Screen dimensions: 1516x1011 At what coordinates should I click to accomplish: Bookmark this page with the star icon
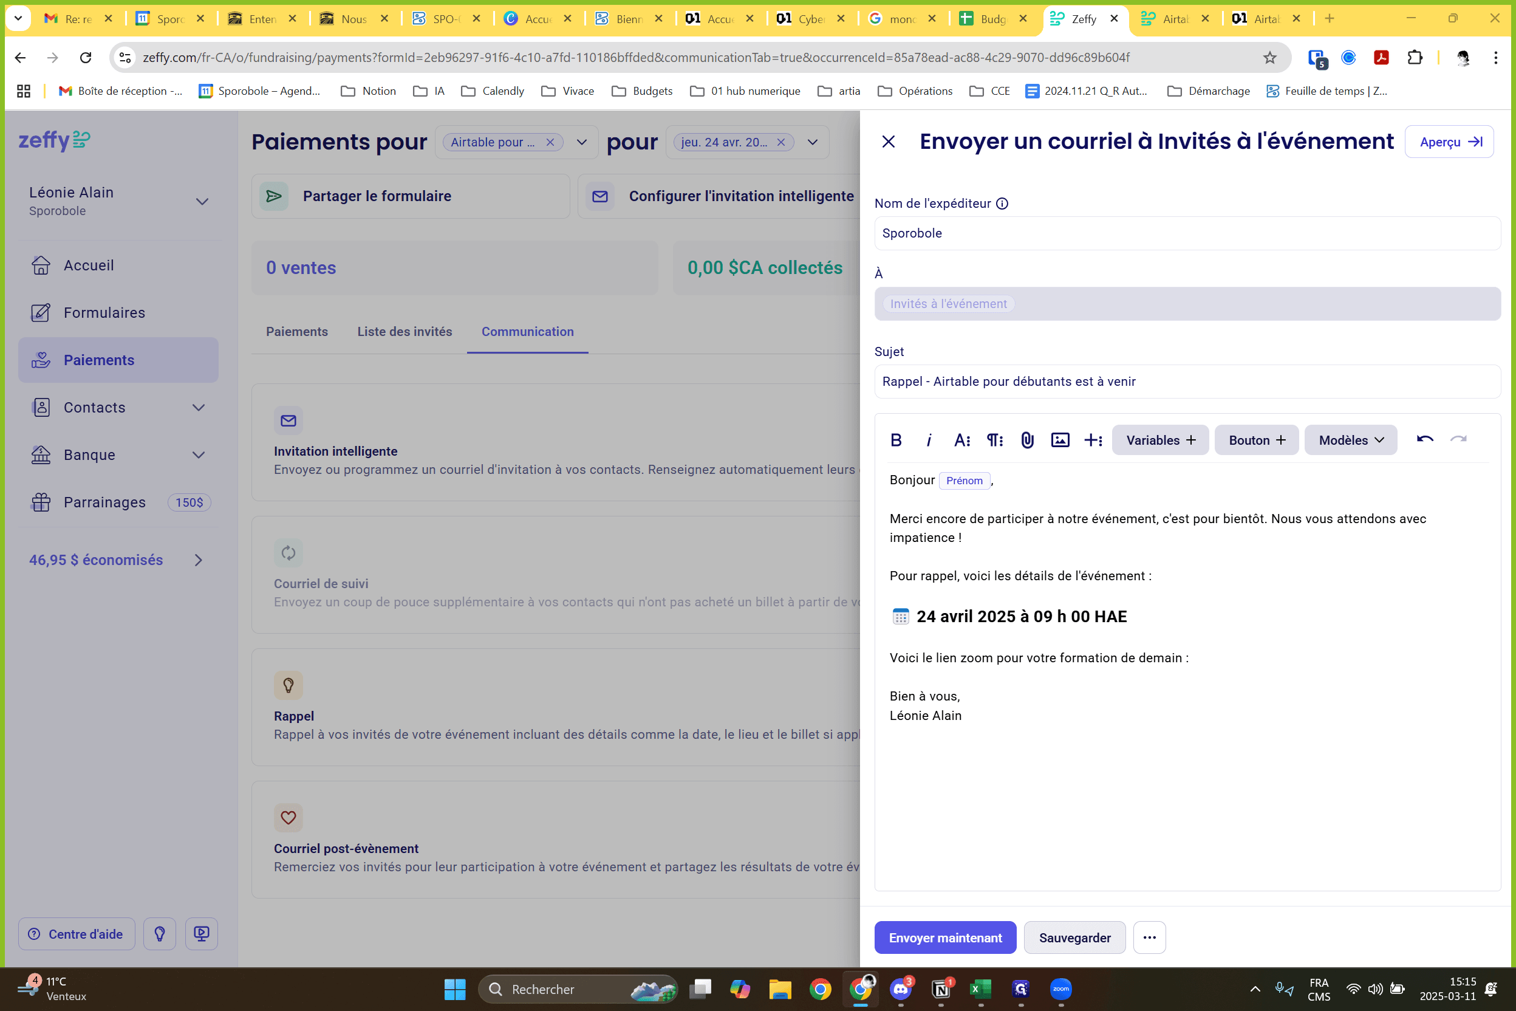click(1269, 57)
